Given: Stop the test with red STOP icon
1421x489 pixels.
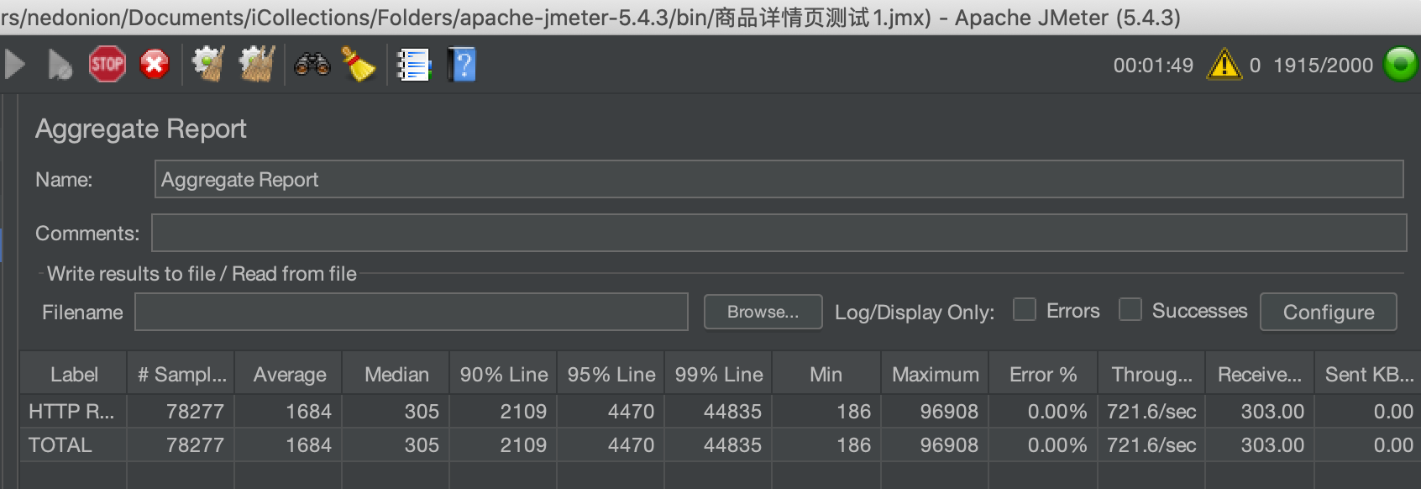Looking at the screenshot, I should [x=107, y=65].
